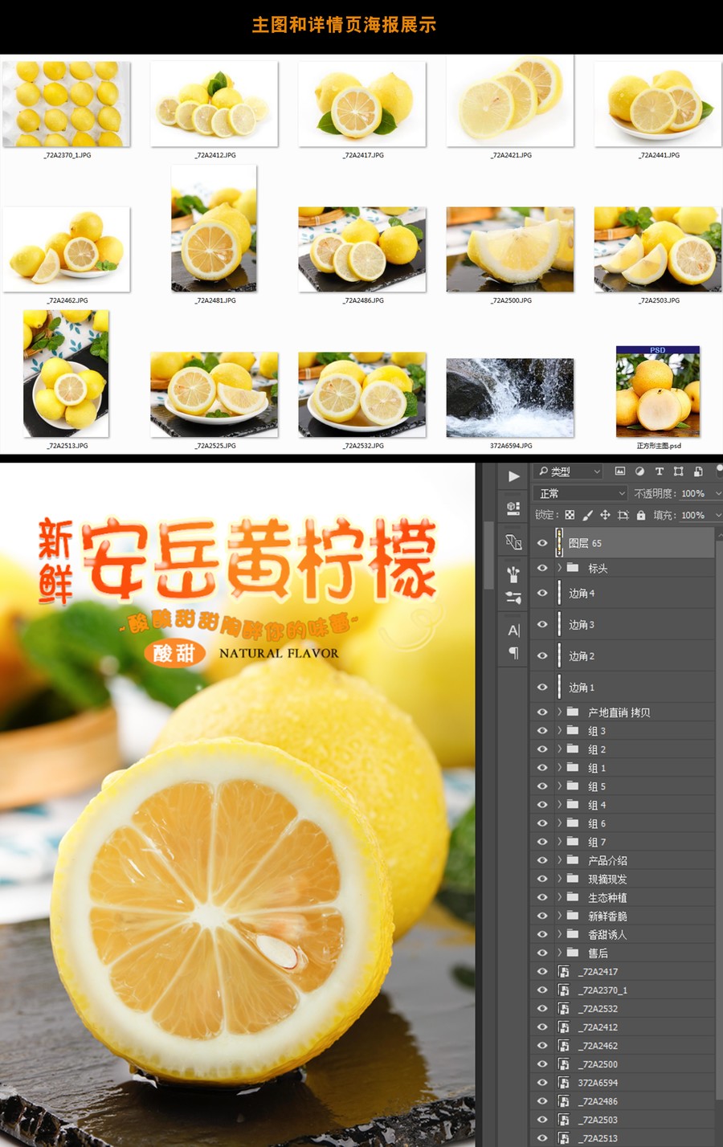Toggle visibility of 边角 1 layer
This screenshot has width=723, height=1147.
[x=542, y=687]
